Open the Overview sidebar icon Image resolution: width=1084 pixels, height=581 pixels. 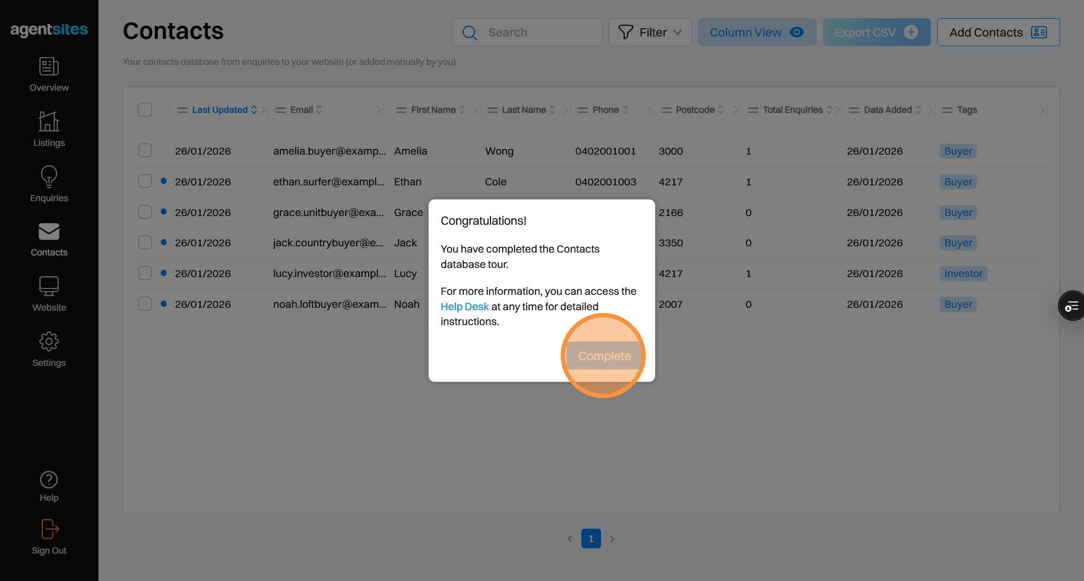(49, 67)
